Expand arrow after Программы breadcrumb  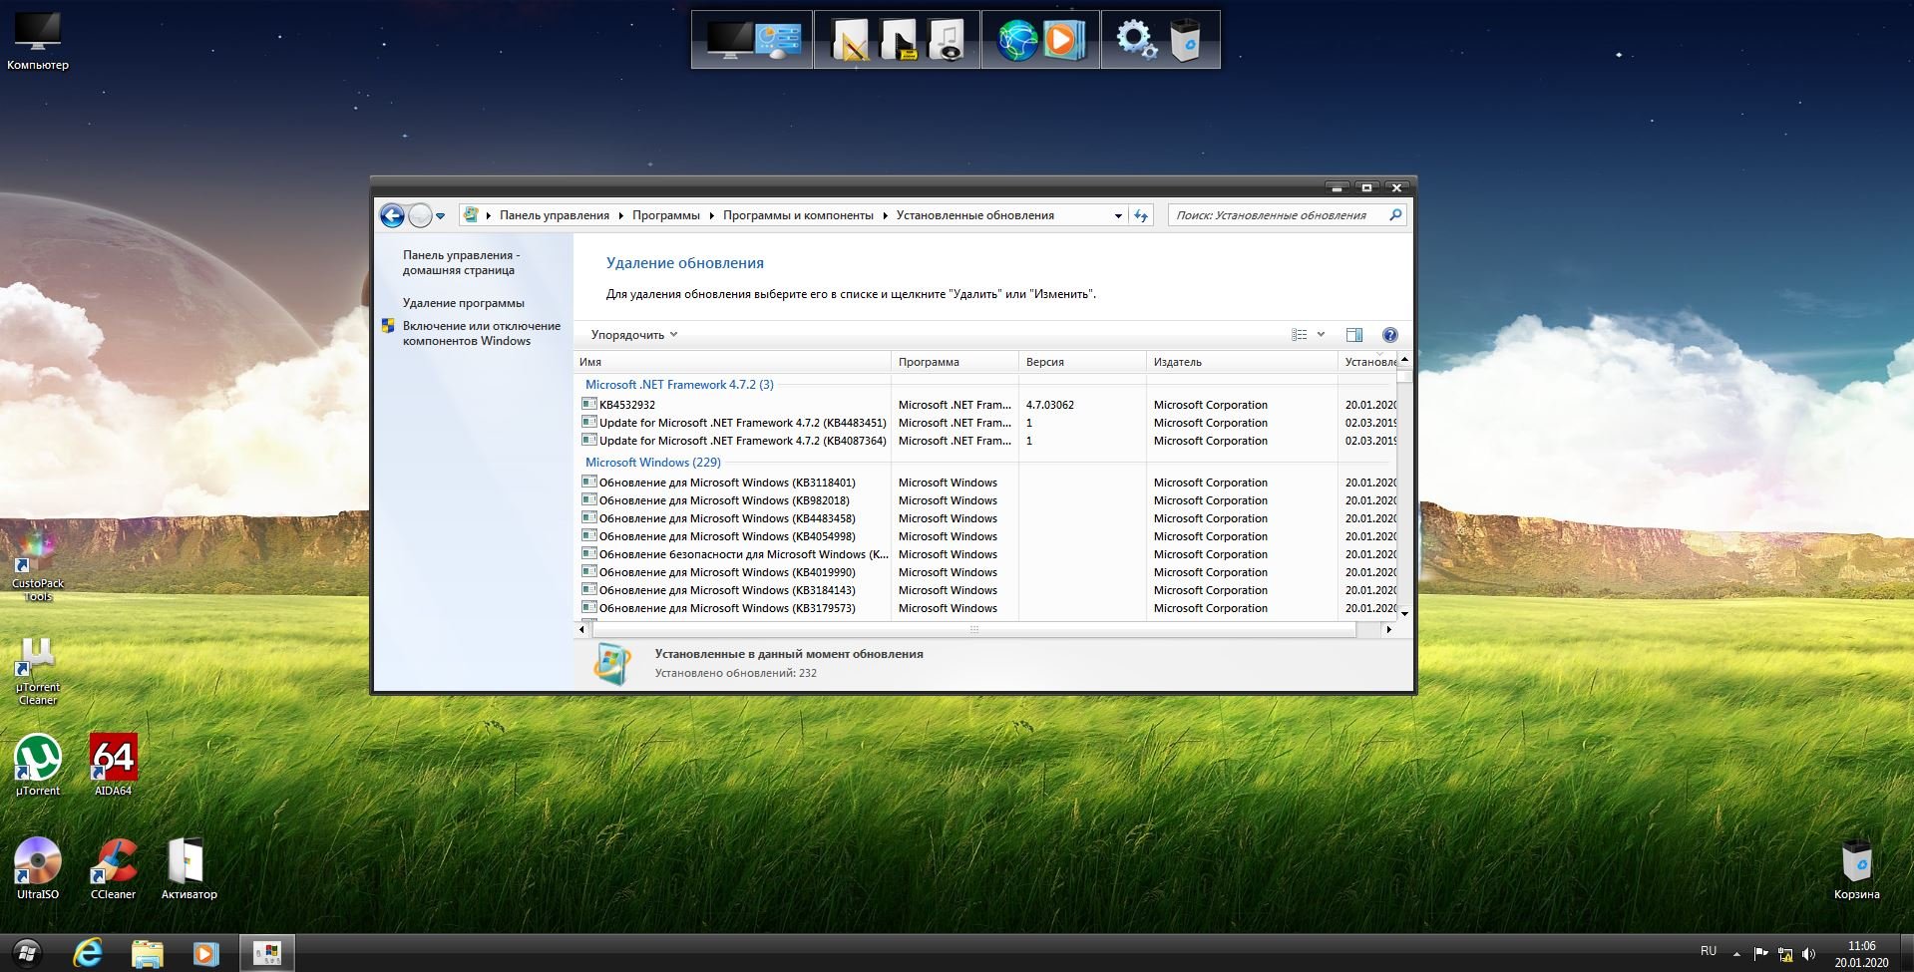point(711,215)
